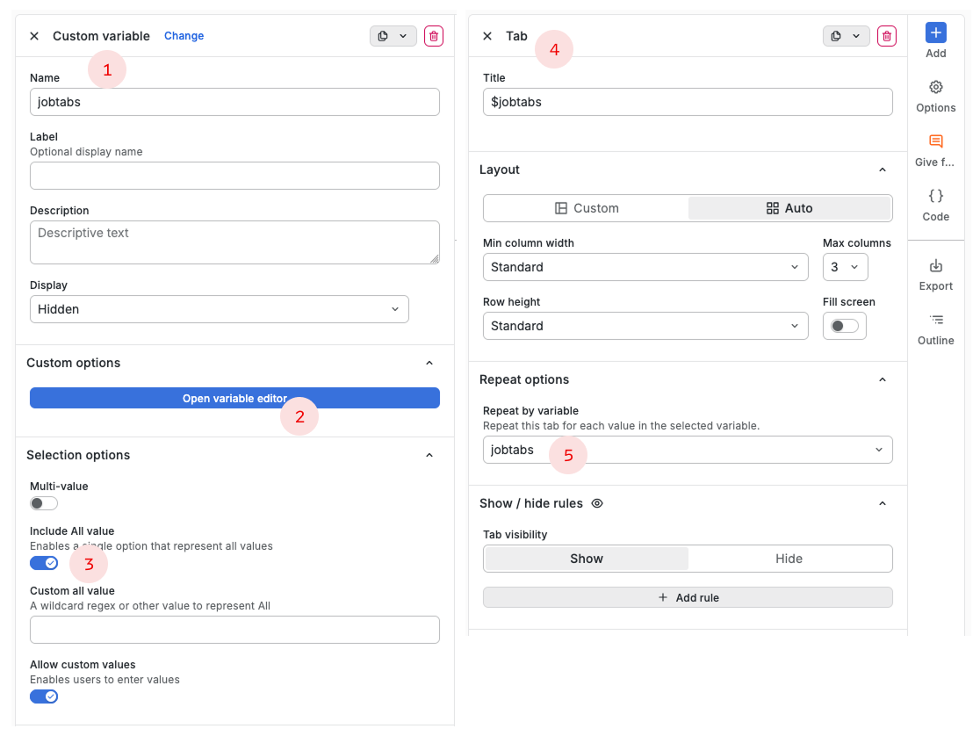Close the Tab panel
The image size is (980, 736).
point(487,36)
